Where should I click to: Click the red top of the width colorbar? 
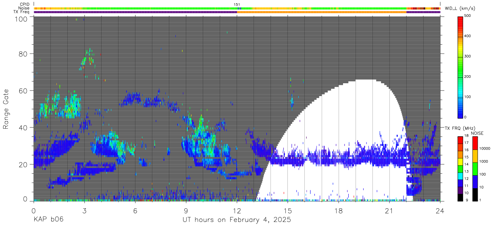click(460, 22)
